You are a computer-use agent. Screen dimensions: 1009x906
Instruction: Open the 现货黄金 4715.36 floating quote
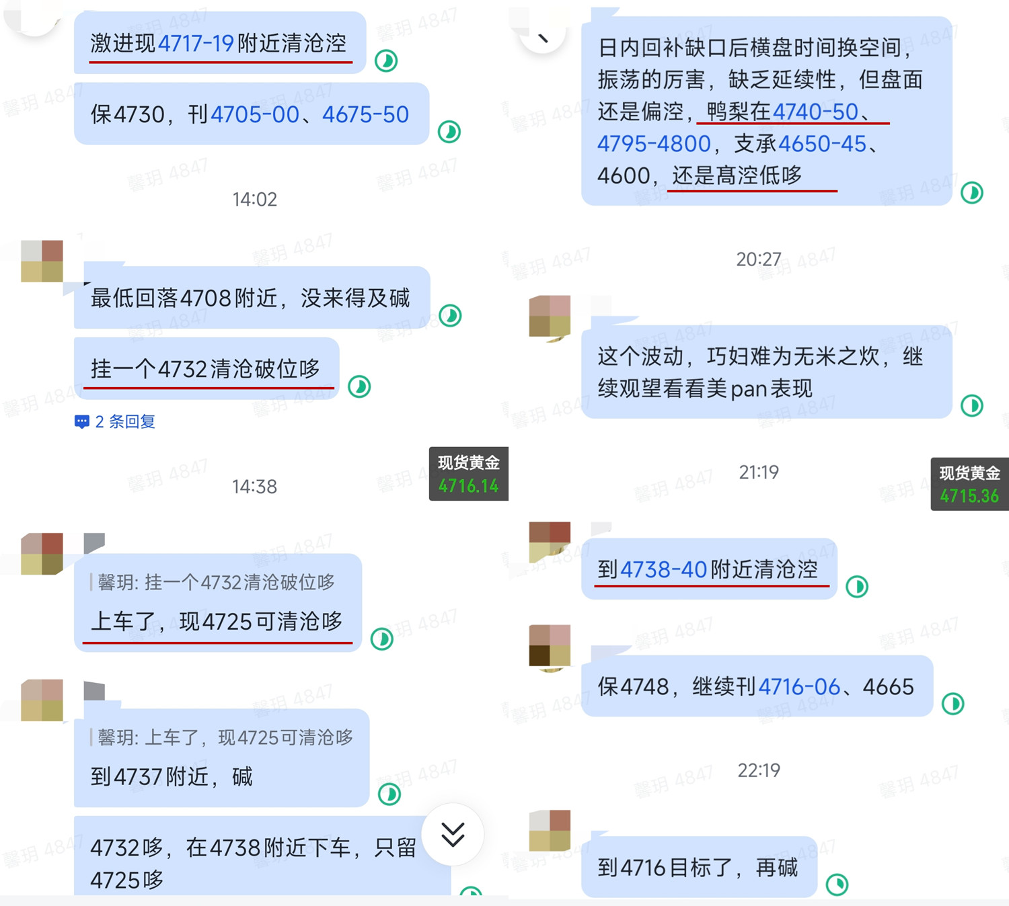(x=970, y=484)
